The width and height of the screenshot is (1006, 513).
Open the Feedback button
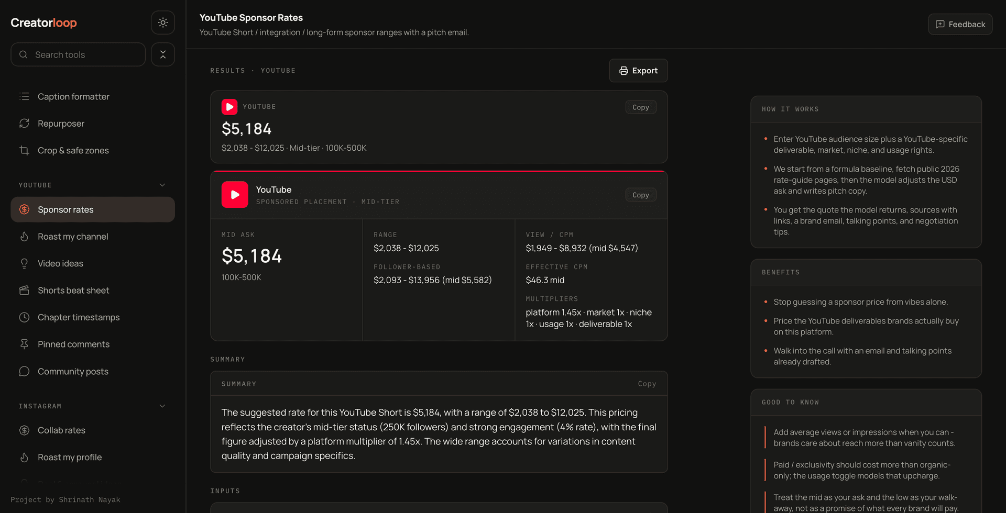tap(960, 24)
